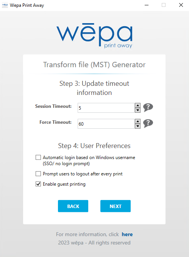Click the wepa print away logo
This screenshot has height=257, width=189.
(95, 36)
